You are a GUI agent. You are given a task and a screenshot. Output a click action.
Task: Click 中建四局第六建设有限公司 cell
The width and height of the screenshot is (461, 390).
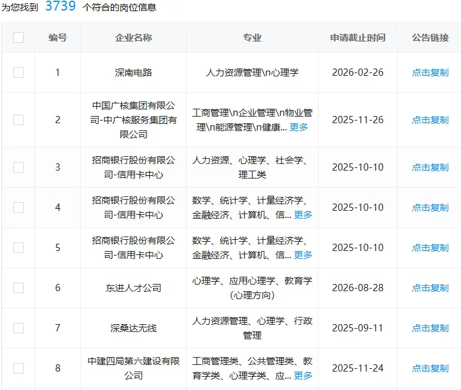tap(133, 368)
